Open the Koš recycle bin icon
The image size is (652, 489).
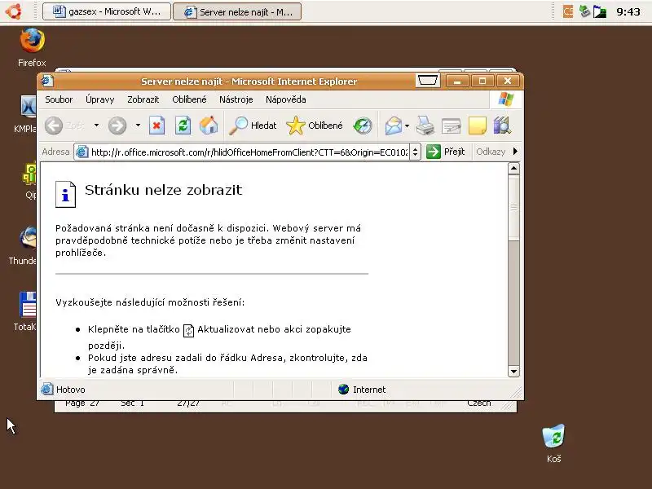point(554,435)
